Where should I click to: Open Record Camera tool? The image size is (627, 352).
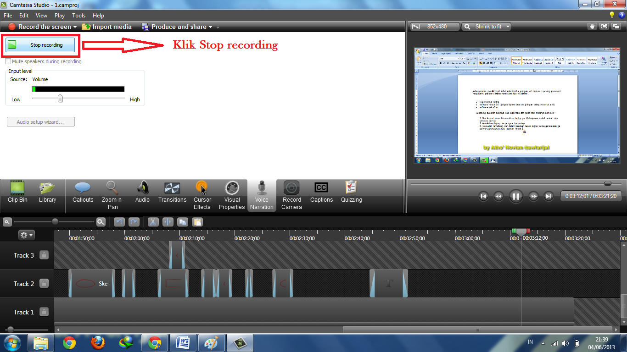tap(291, 195)
